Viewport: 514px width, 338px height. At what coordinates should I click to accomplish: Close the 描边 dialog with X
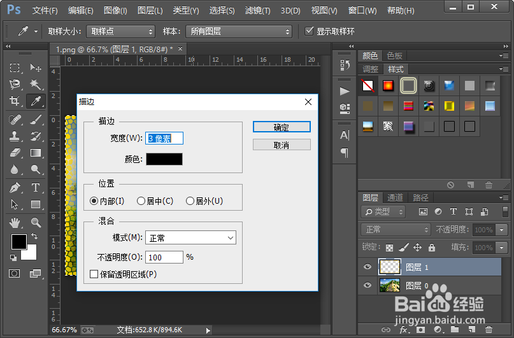pyautogui.click(x=308, y=102)
